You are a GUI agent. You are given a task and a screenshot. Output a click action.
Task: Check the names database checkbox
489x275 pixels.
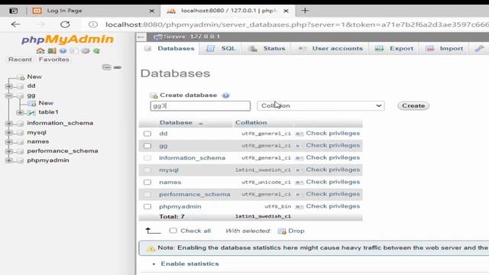click(x=147, y=182)
